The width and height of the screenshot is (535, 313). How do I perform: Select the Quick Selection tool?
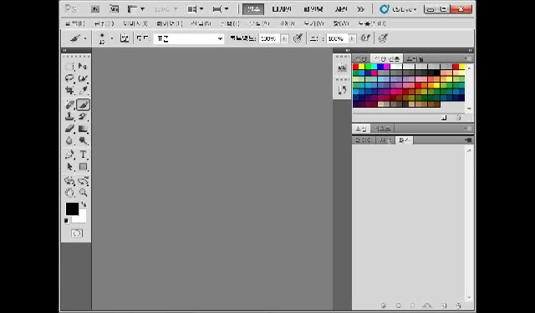click(83, 78)
